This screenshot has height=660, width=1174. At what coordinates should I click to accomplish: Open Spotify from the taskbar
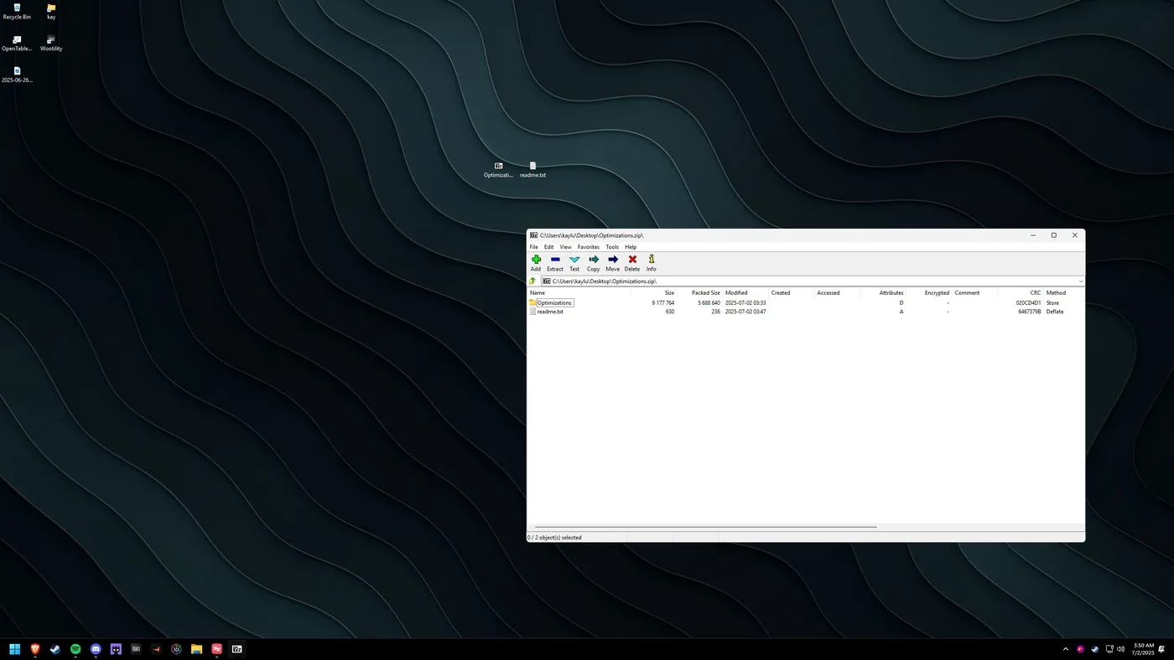tap(75, 649)
